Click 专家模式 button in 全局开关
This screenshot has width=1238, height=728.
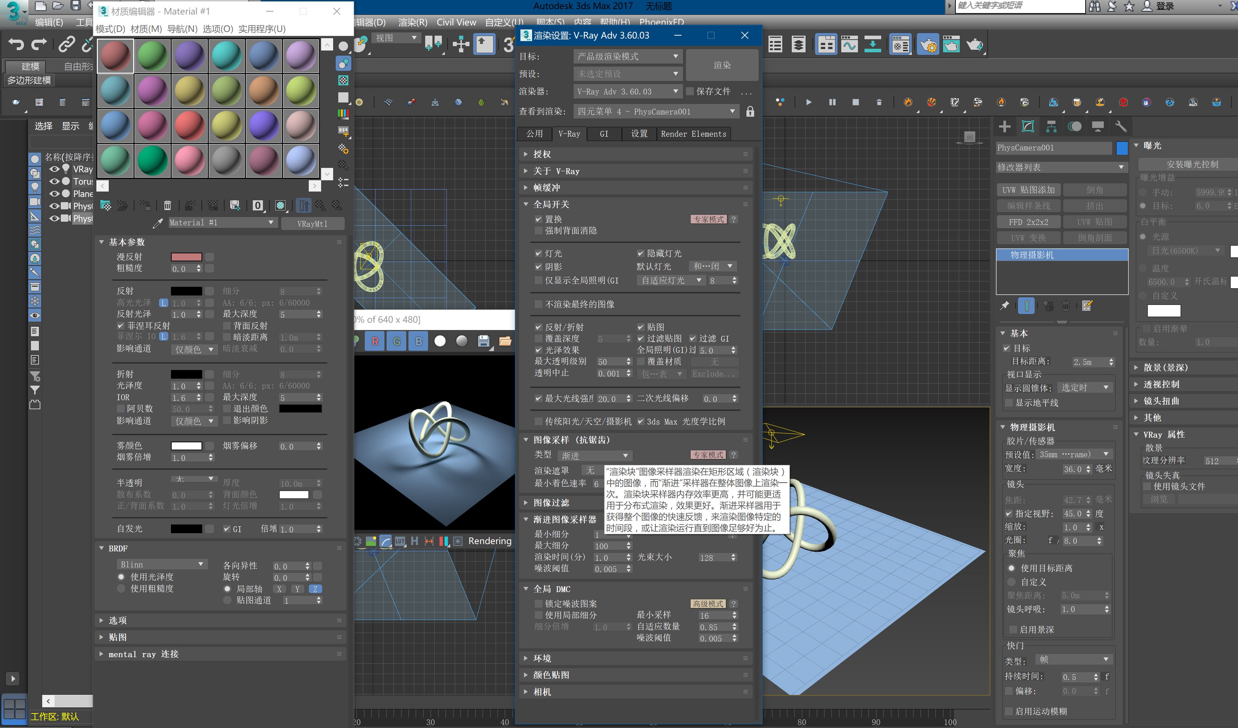click(708, 220)
